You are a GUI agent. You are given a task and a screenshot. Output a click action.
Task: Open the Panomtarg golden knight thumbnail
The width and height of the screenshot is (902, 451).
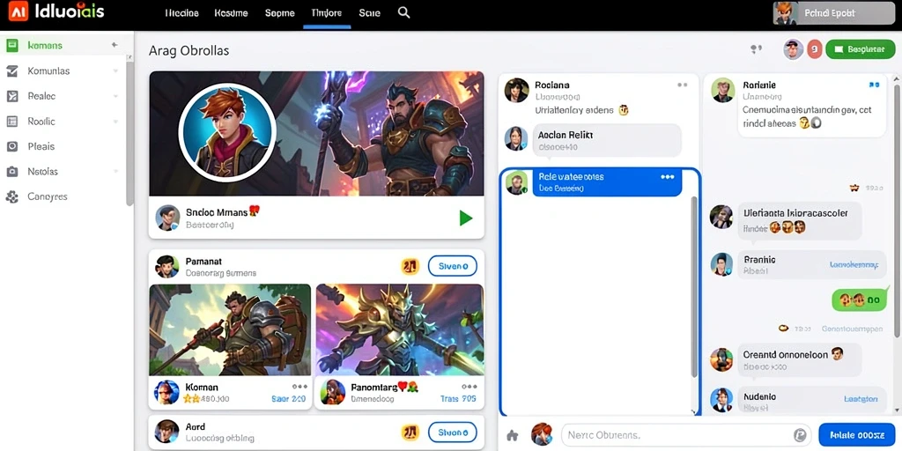click(x=399, y=329)
